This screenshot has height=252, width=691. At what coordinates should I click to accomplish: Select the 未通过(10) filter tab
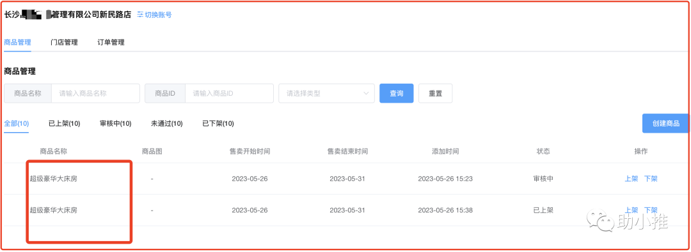[166, 124]
